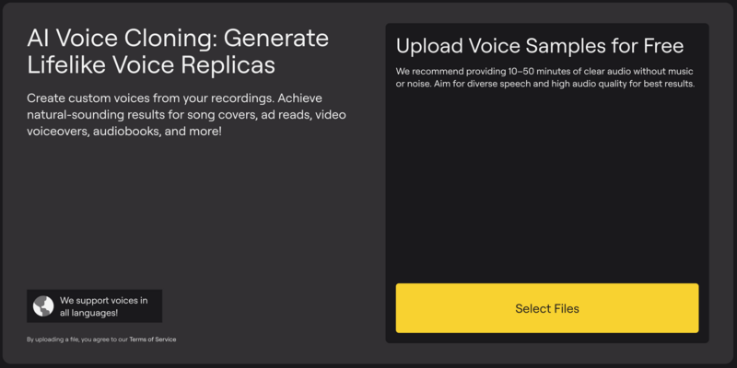
Task: Click the "We support voices in all languages!" text
Action: point(101,306)
